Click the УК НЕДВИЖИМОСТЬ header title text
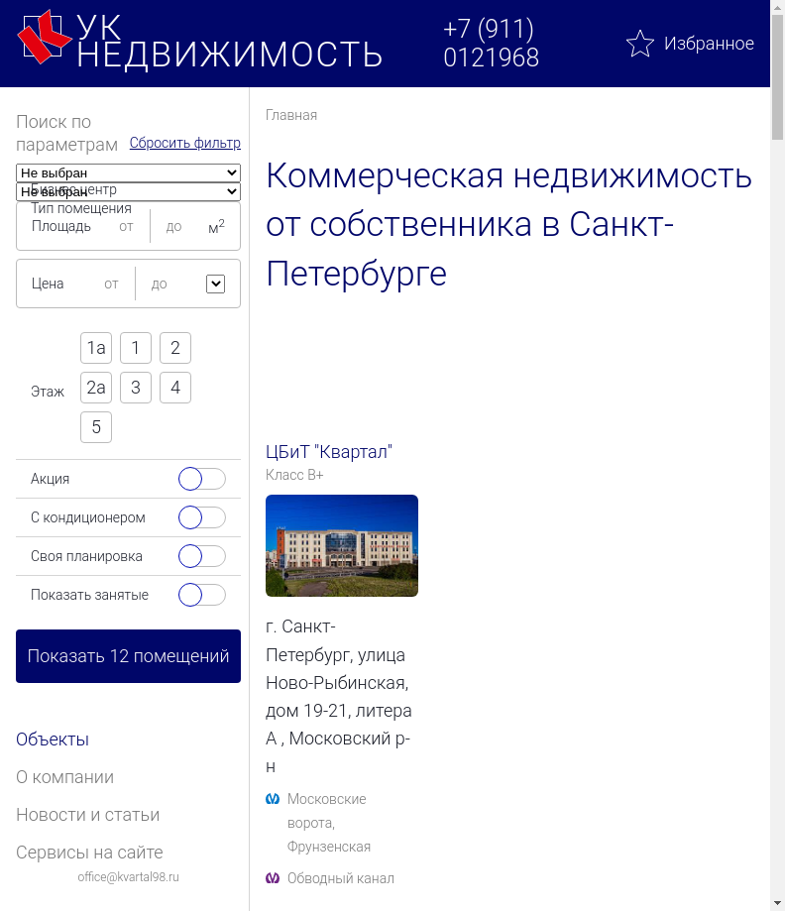Viewport: 785px width, 911px height. coord(229,41)
